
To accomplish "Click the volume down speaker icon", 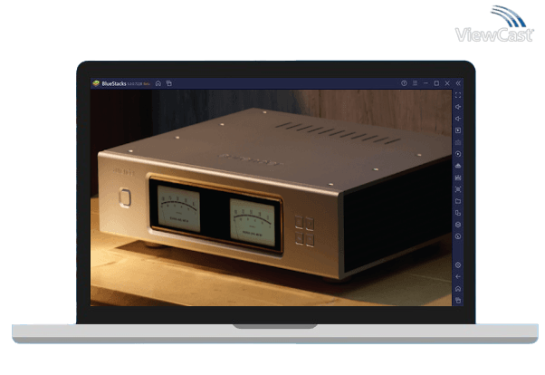I will pyautogui.click(x=458, y=119).
